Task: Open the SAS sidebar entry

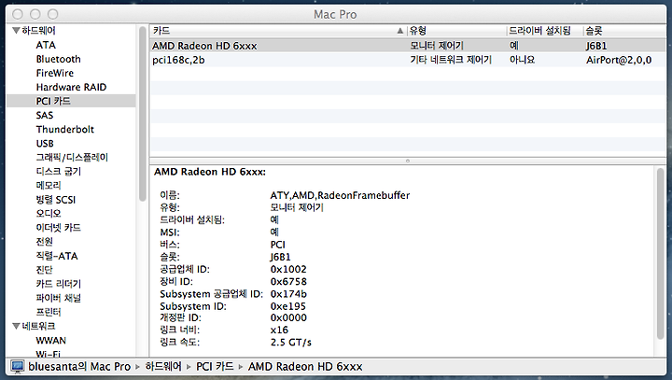Action: tap(45, 116)
